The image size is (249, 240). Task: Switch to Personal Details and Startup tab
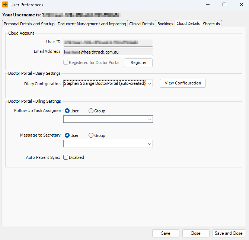click(29, 24)
